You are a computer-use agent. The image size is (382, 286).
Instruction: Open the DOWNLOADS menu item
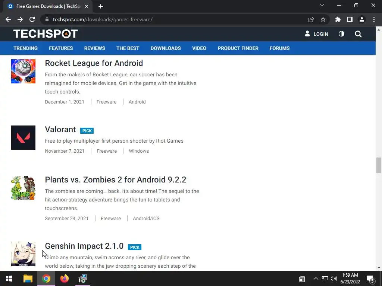coord(166,48)
